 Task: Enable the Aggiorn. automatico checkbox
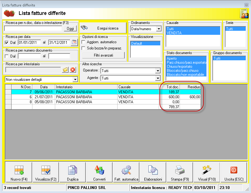coord(83,42)
